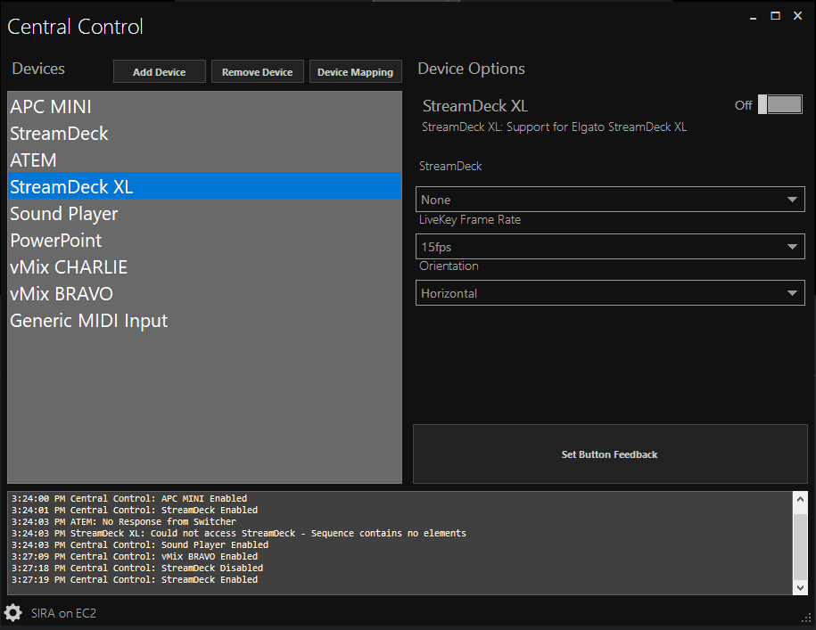
Task: Select APC MINI in the device list
Action: point(205,107)
